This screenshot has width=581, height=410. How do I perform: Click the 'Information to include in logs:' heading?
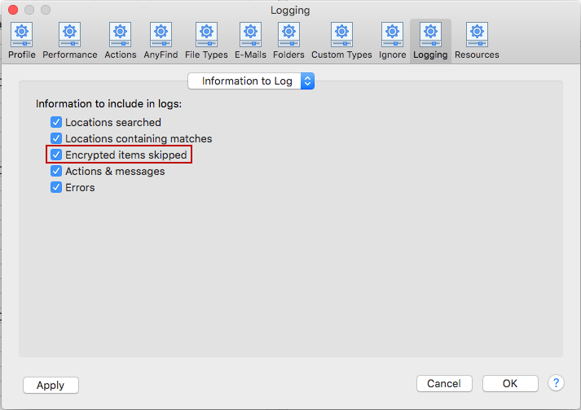point(108,103)
